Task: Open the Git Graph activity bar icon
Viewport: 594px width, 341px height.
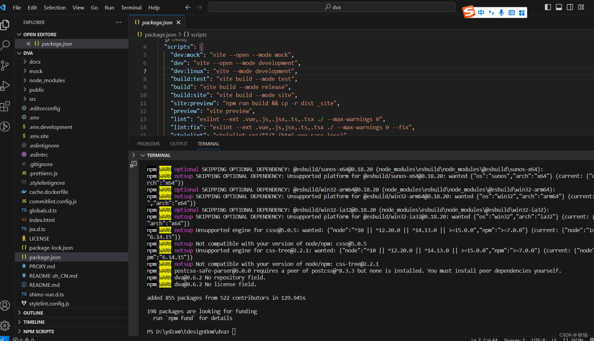Action: tap(5, 127)
